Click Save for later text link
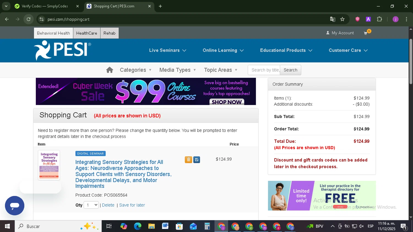The image size is (413, 232). pyautogui.click(x=132, y=205)
